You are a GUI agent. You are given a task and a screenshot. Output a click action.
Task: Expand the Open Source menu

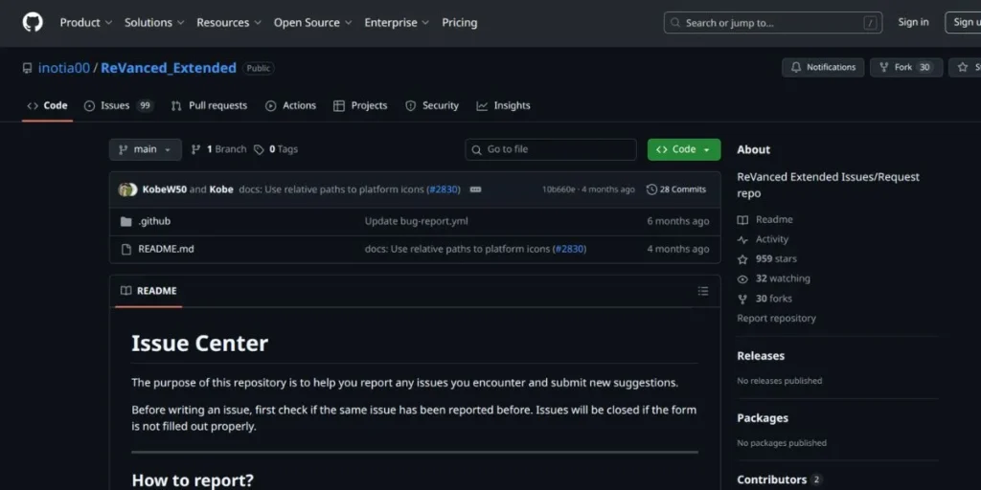[x=313, y=23]
